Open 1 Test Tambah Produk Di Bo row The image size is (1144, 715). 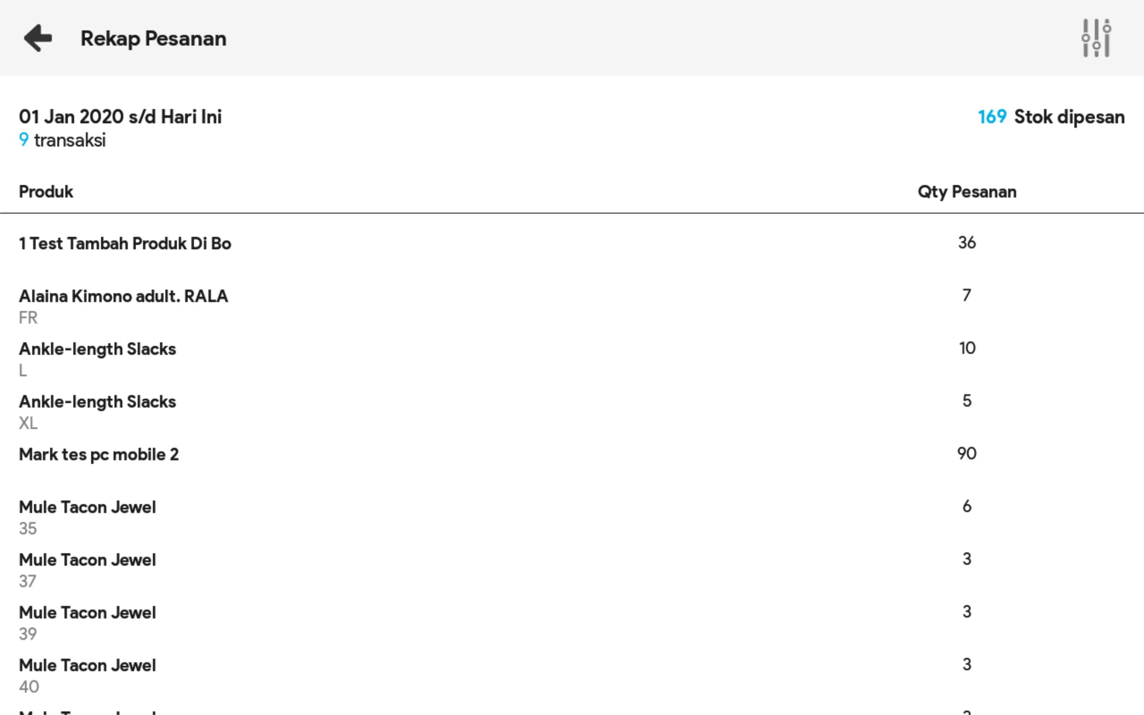pyautogui.click(x=125, y=243)
